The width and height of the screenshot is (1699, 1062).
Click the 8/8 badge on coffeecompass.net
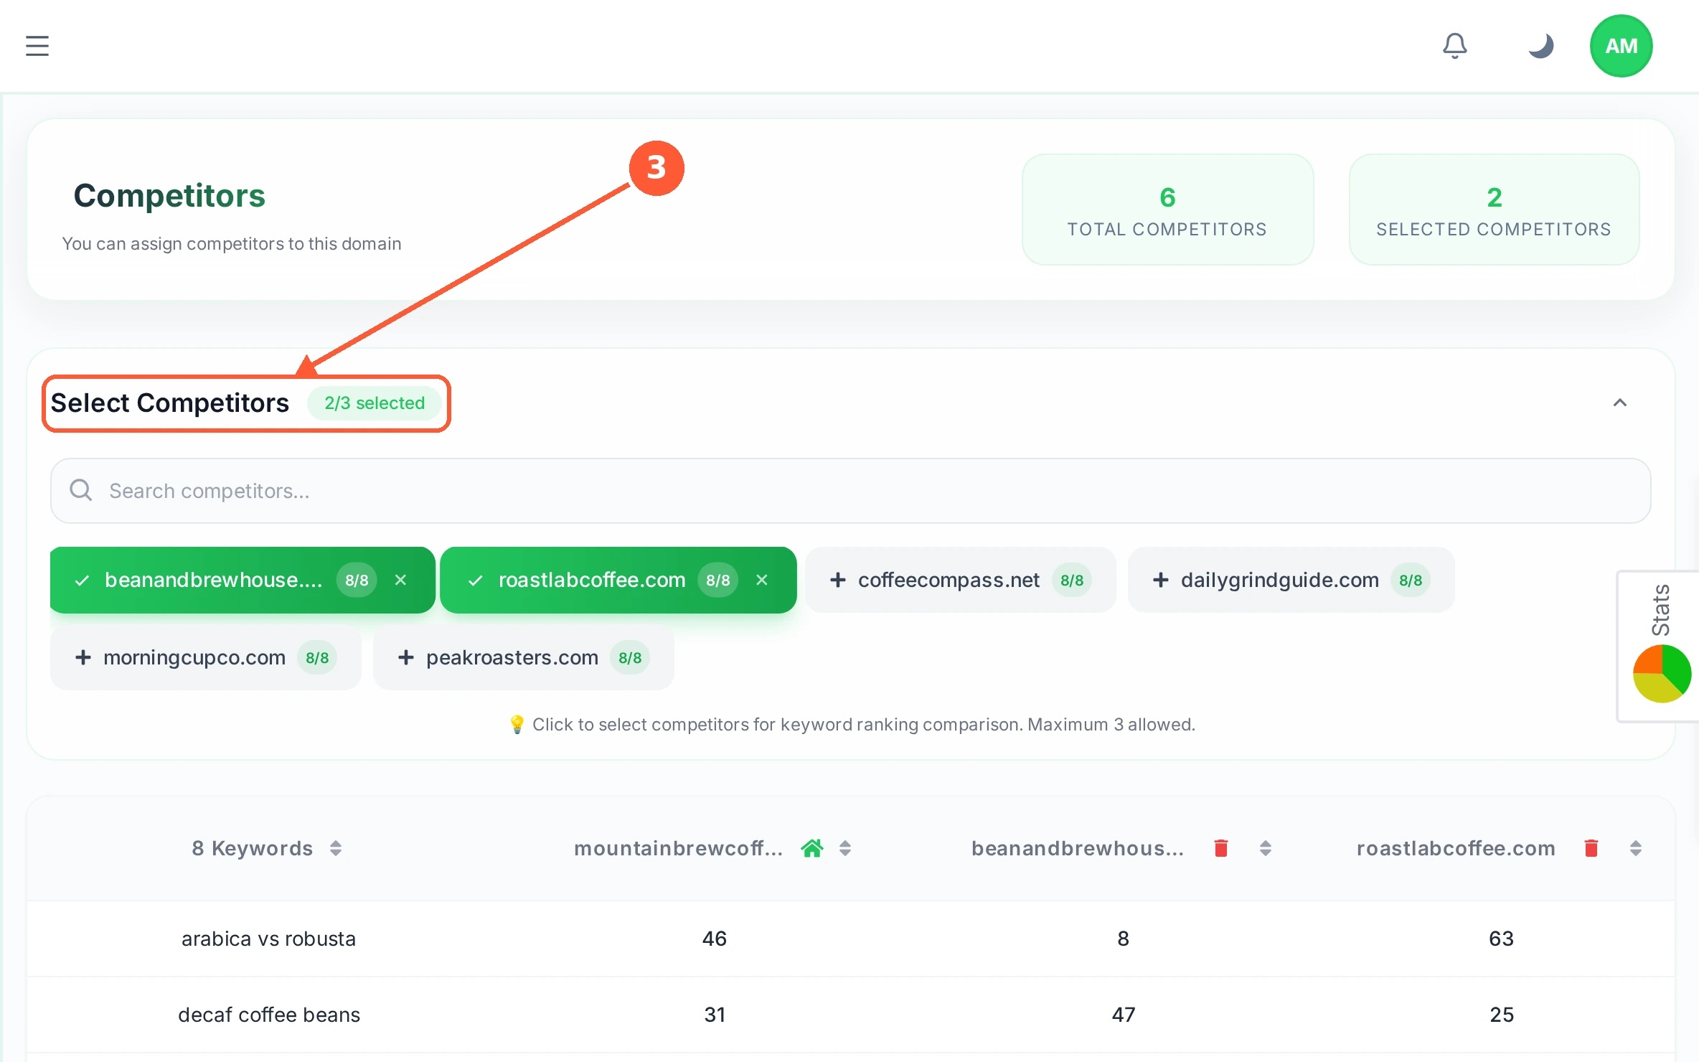[1072, 580]
